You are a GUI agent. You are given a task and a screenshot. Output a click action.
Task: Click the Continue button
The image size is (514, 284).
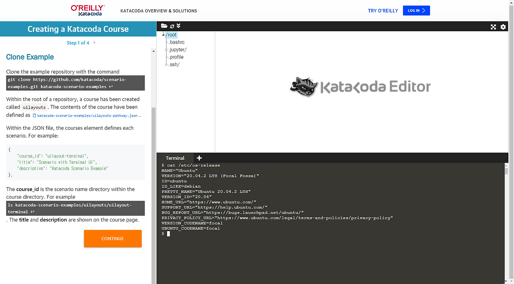(113, 238)
